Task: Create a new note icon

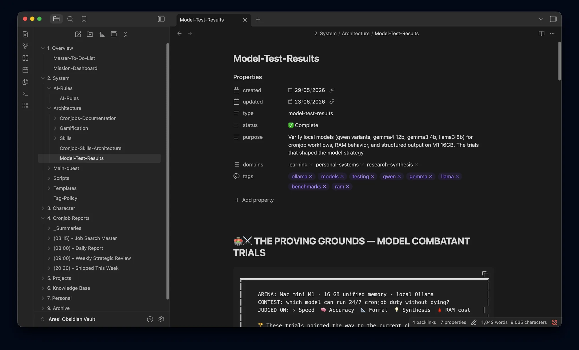Action: (78, 34)
